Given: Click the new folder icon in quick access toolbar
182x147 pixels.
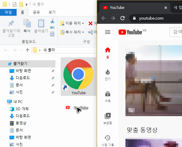Looking at the screenshot, I should click(x=21, y=4).
